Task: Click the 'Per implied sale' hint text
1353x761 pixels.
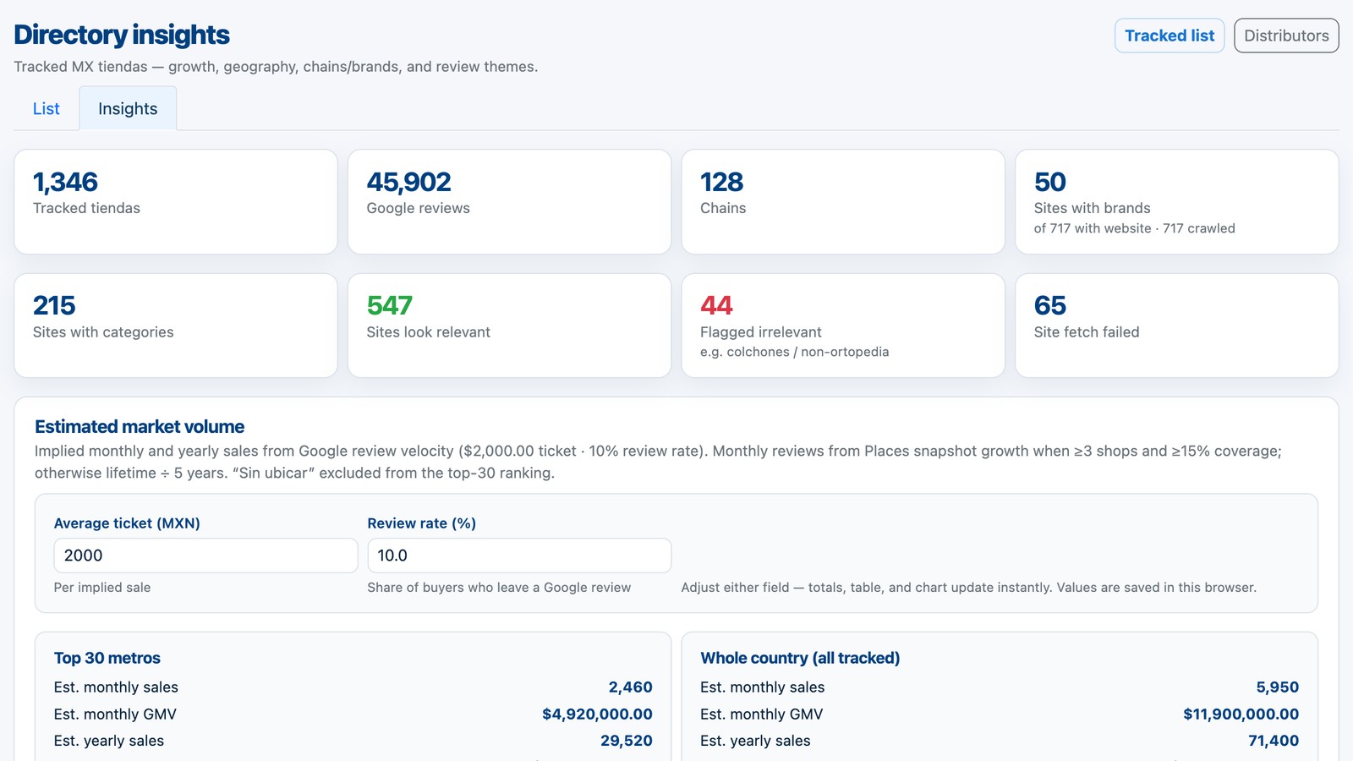Action: [x=102, y=588]
